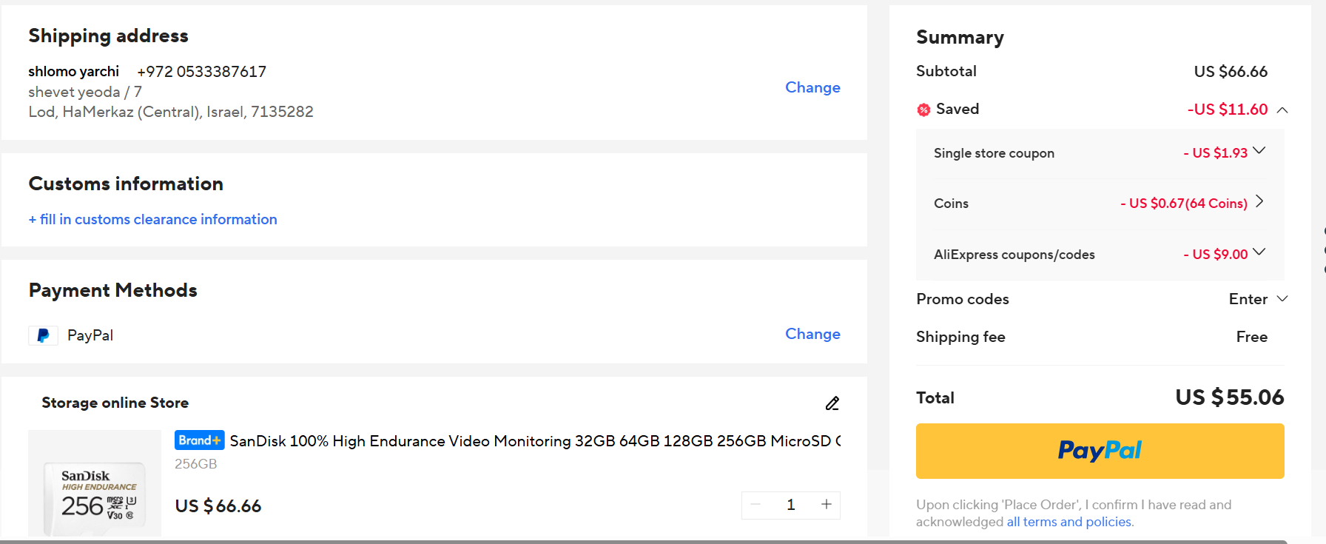Click the horizontal scrollbar at the page bottom

pos(644,542)
